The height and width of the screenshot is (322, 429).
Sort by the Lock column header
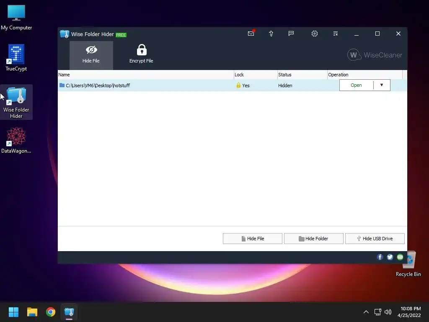tap(256, 75)
